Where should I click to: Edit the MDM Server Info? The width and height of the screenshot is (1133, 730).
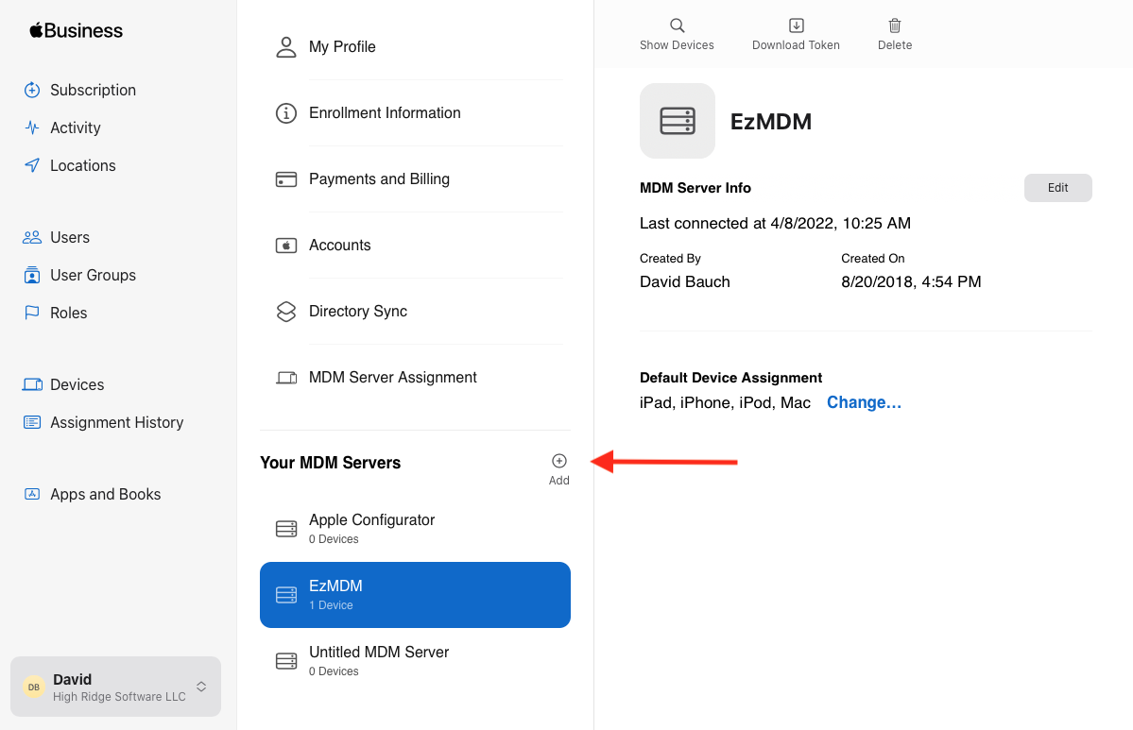[1057, 188]
